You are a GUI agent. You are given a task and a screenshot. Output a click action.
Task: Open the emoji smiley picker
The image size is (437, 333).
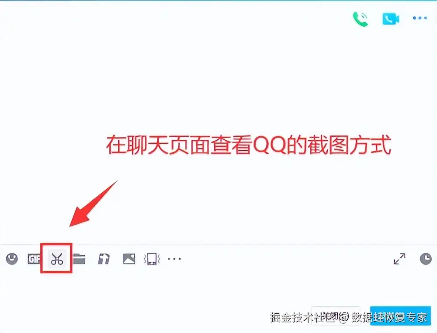click(12, 259)
